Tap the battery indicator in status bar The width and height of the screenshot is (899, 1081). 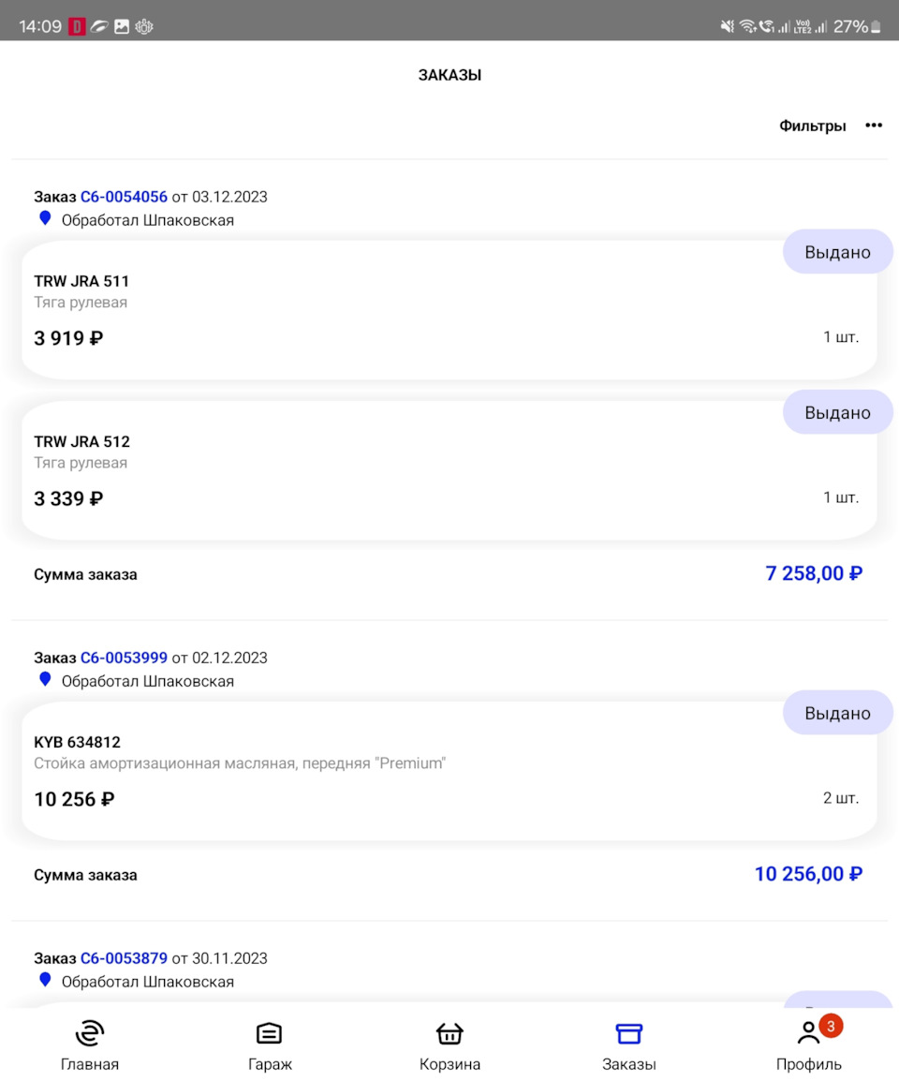[x=876, y=27]
